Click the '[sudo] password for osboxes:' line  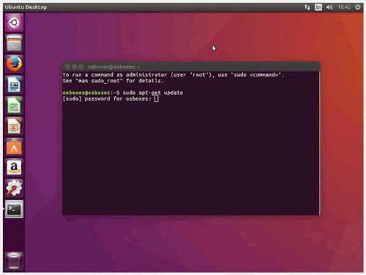[107, 98]
